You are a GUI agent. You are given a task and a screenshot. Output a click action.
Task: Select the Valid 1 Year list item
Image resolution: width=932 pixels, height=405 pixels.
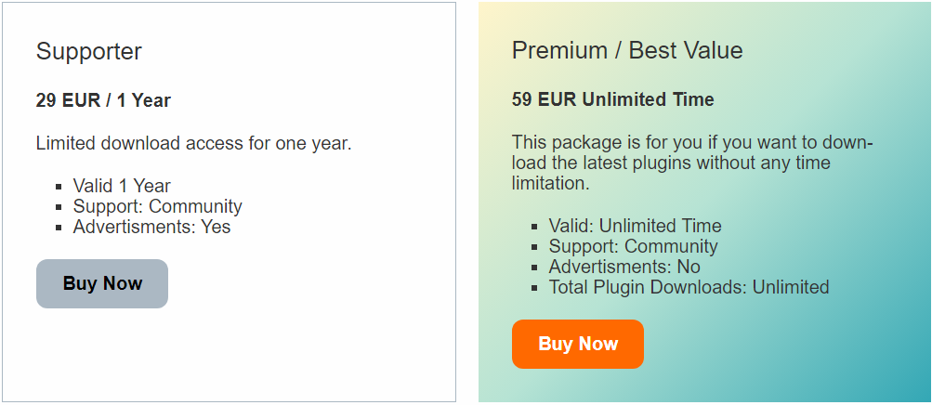coord(122,186)
